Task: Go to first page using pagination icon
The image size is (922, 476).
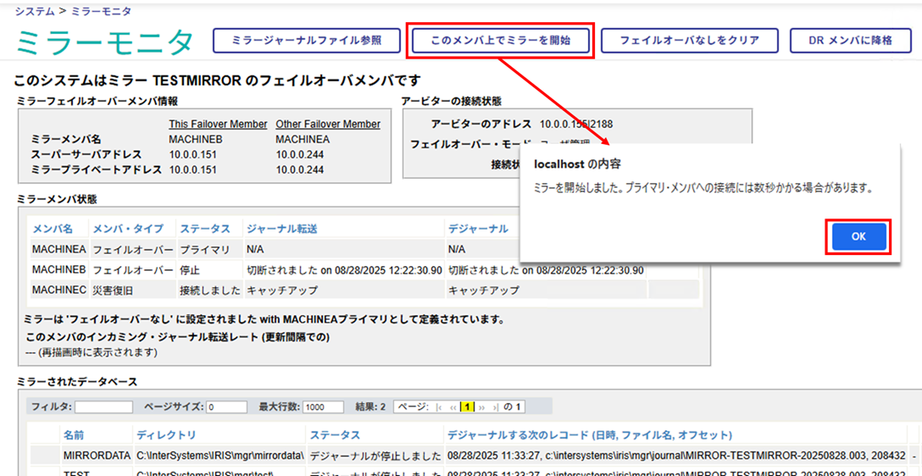Action: (x=439, y=407)
